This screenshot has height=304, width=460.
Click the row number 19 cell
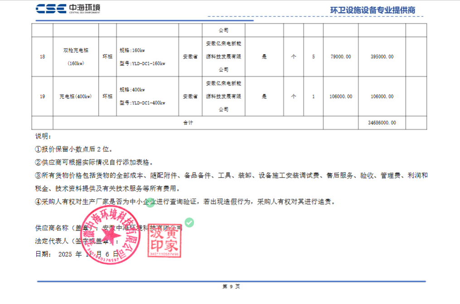tap(42, 97)
